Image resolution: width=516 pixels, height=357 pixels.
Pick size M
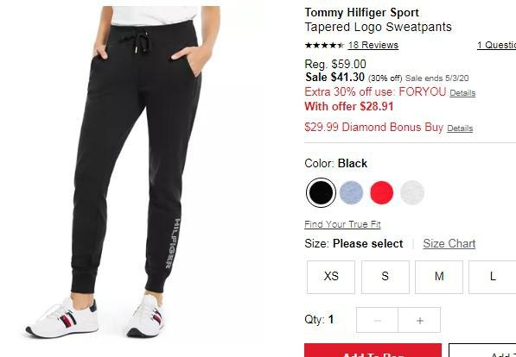point(439,277)
